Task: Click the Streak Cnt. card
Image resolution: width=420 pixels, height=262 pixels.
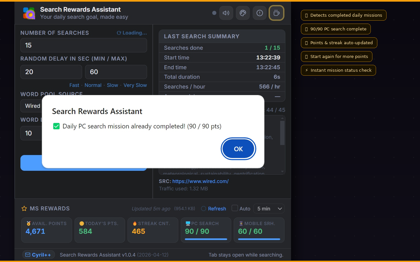Action: (x=153, y=230)
